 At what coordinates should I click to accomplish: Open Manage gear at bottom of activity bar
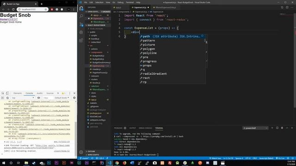(x=81, y=152)
